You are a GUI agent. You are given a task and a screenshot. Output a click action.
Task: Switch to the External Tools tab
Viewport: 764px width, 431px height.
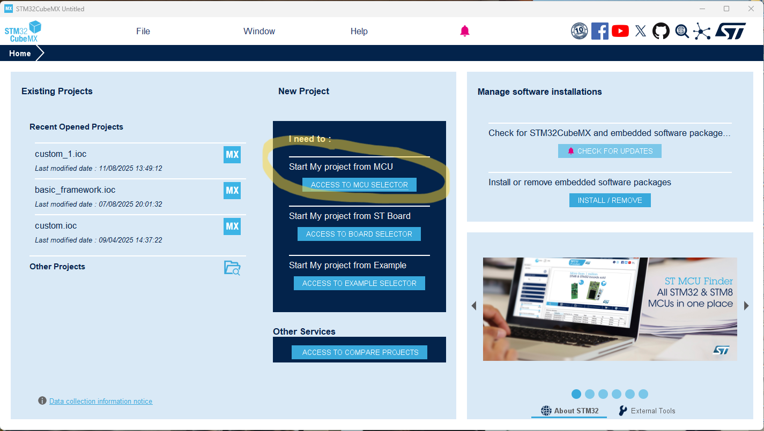pos(647,411)
